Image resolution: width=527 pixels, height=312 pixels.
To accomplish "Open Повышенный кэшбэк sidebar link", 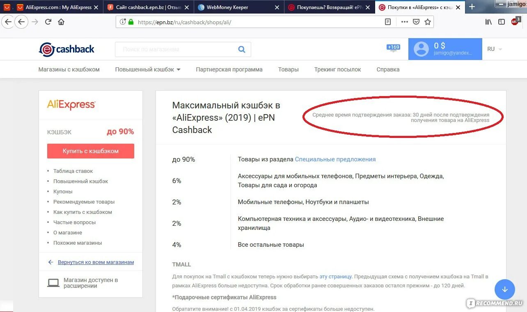I will (81, 181).
